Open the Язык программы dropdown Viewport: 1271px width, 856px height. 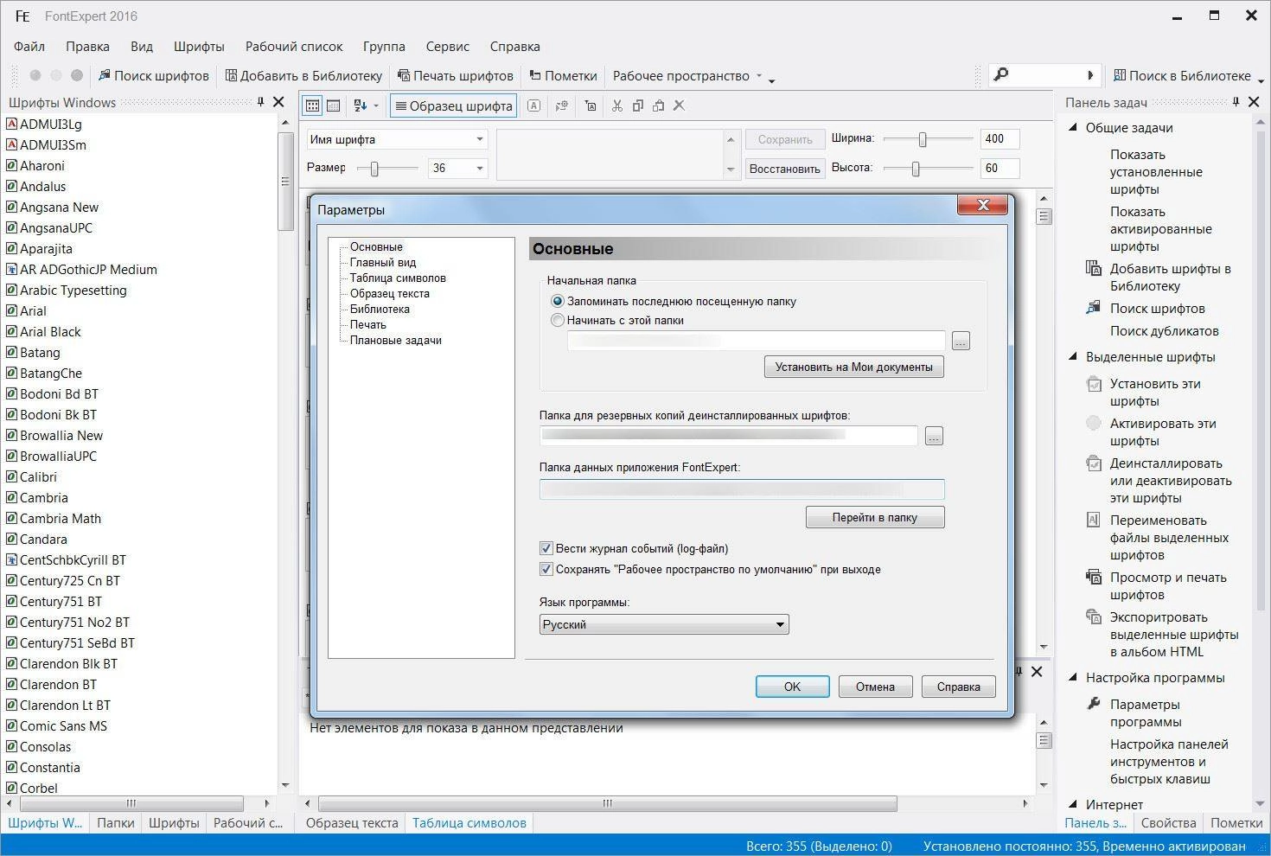pos(664,624)
